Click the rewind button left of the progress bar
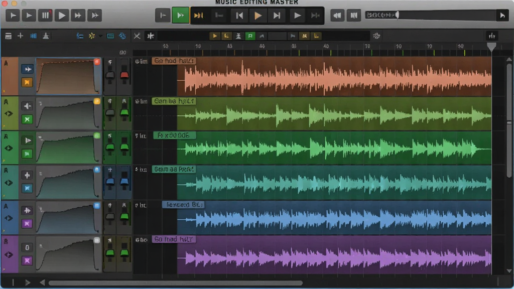Screen dimensions: 514x289 click(337, 16)
